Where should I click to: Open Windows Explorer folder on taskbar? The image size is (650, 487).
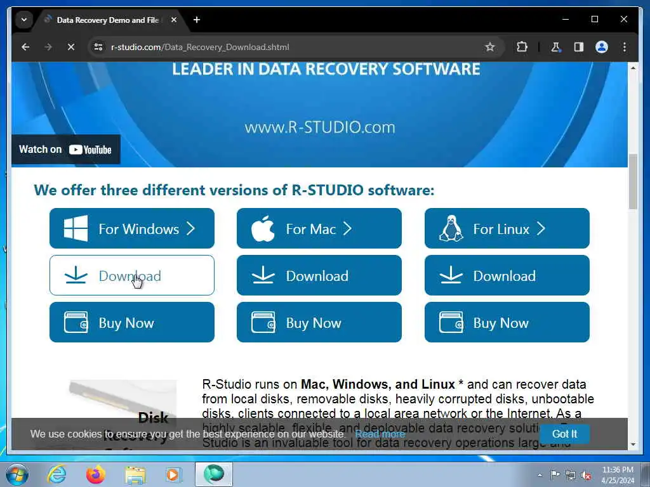pyautogui.click(x=135, y=475)
